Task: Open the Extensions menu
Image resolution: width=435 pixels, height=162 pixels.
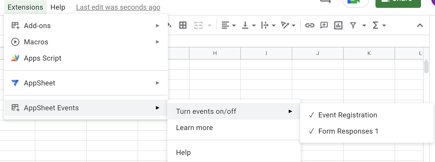Action: [25, 7]
